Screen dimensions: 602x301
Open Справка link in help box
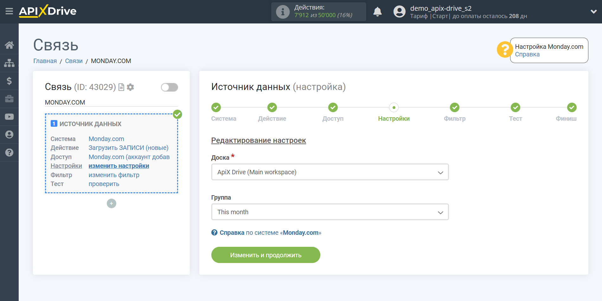click(527, 54)
